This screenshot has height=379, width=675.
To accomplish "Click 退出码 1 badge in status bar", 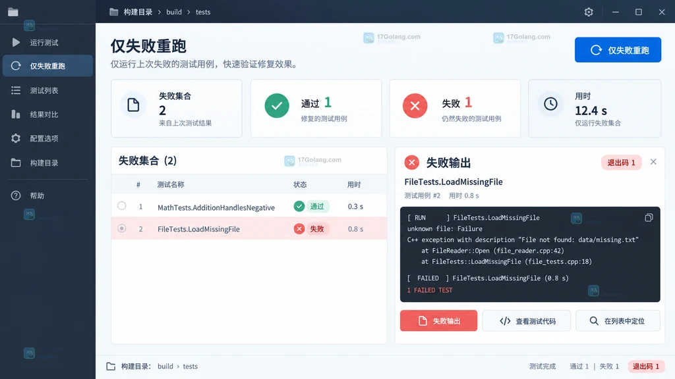I will coord(646,366).
